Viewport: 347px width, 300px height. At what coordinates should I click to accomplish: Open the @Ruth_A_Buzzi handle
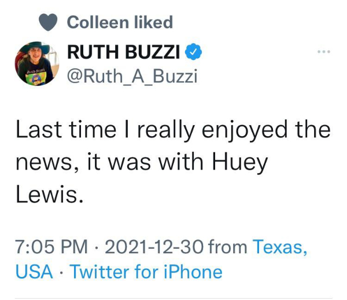[132, 76]
